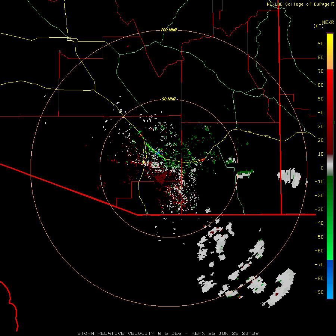Click the 20 value on velocity scale

[x=321, y=140]
